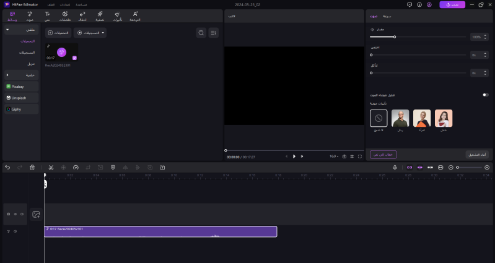Adjust the fade-in 0s stepper arrows
Viewport: 495px width, 263px height.
pyautogui.click(x=485, y=55)
